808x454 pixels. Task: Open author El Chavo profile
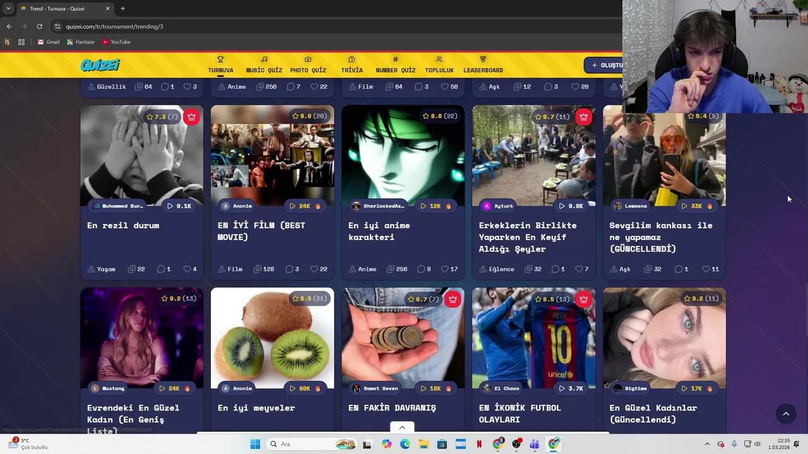point(501,388)
